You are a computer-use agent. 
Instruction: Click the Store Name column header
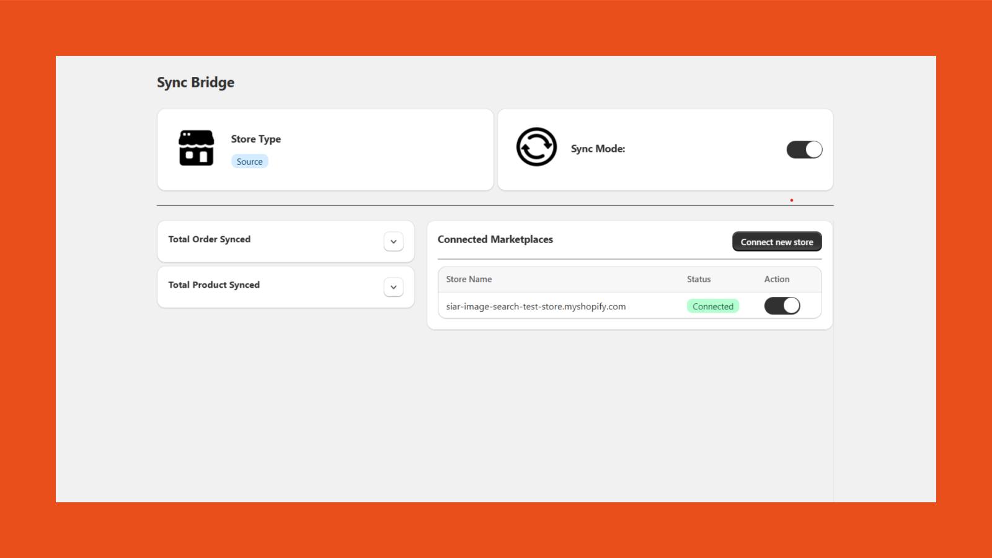click(469, 279)
